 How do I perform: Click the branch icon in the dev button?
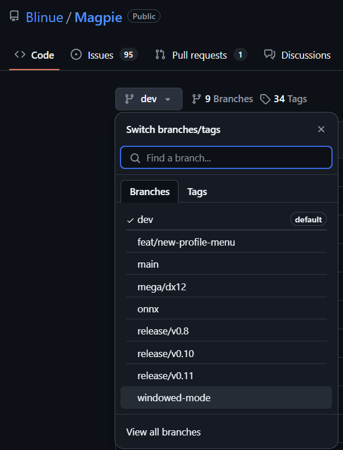tap(129, 99)
